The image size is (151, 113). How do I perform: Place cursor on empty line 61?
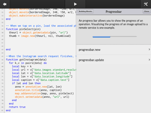tap(41, 43)
